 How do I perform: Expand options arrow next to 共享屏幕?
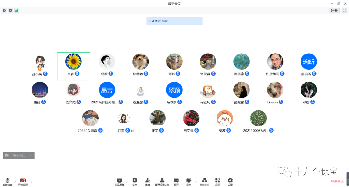(x=127, y=182)
